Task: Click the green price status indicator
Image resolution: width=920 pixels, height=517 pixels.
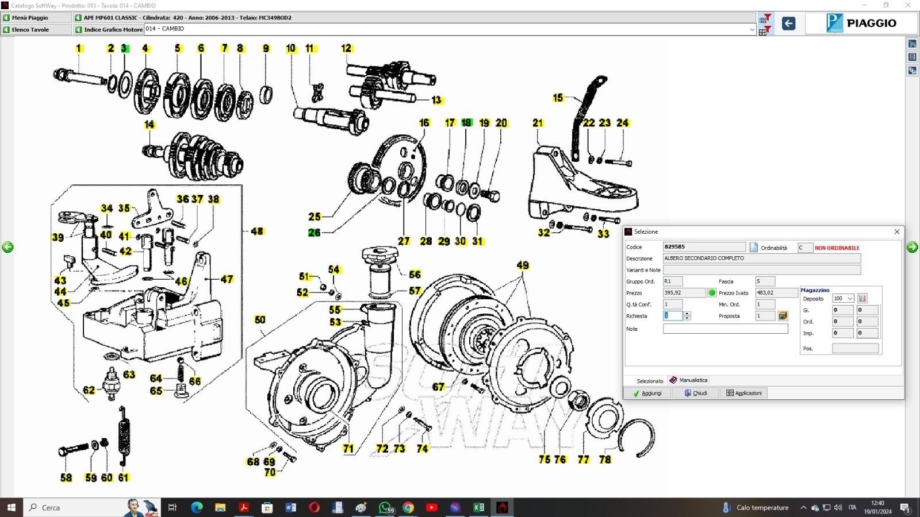Action: tap(712, 293)
